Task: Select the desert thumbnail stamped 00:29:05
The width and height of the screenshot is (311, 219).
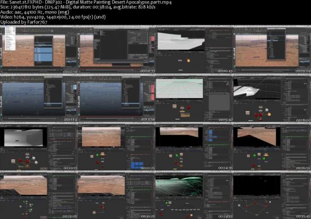Action: [x=39, y=195]
